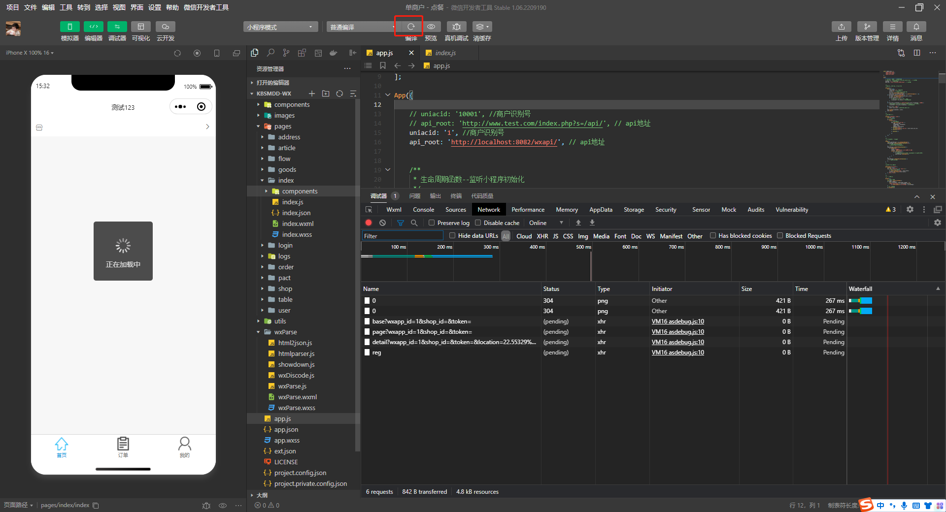Open the 文件 menu

point(30,7)
